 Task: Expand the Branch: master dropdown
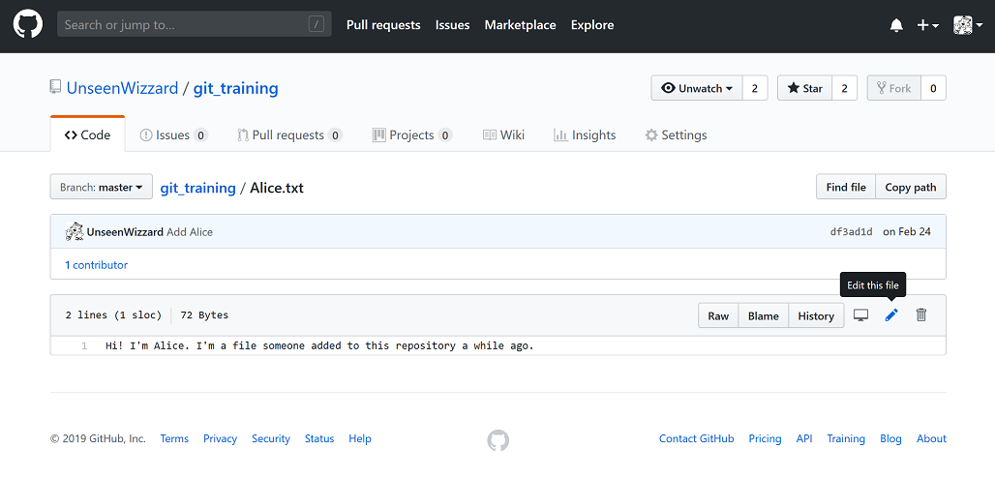102,187
